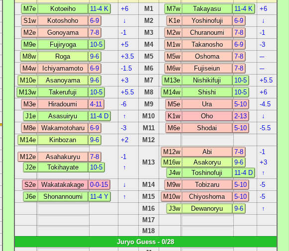This screenshot has height=251, width=289.
Task: Click the Asasuiryu J1e rank tag
Action: tap(30, 116)
